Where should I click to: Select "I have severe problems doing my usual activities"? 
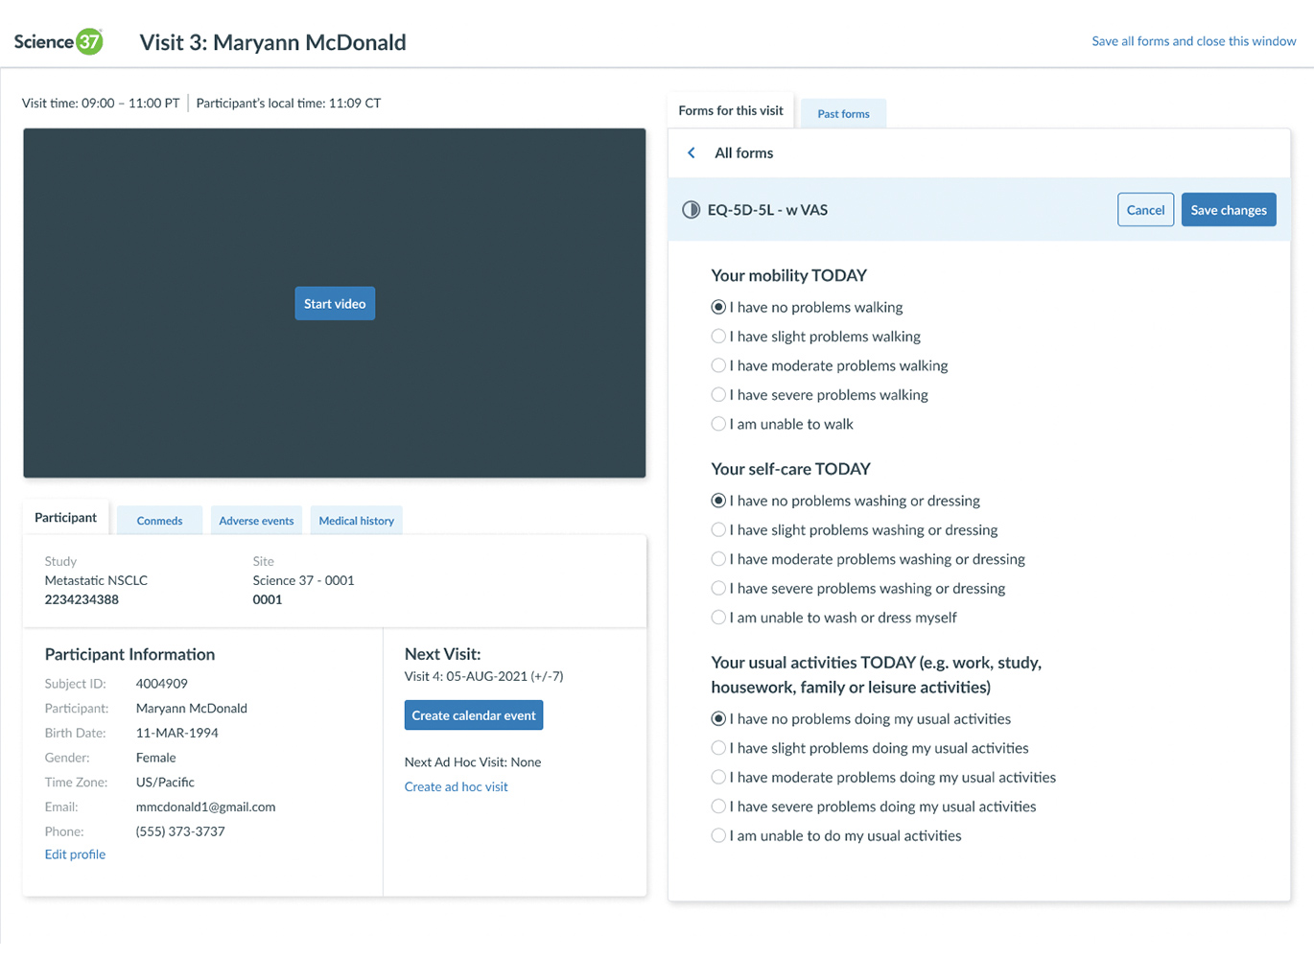tap(718, 807)
